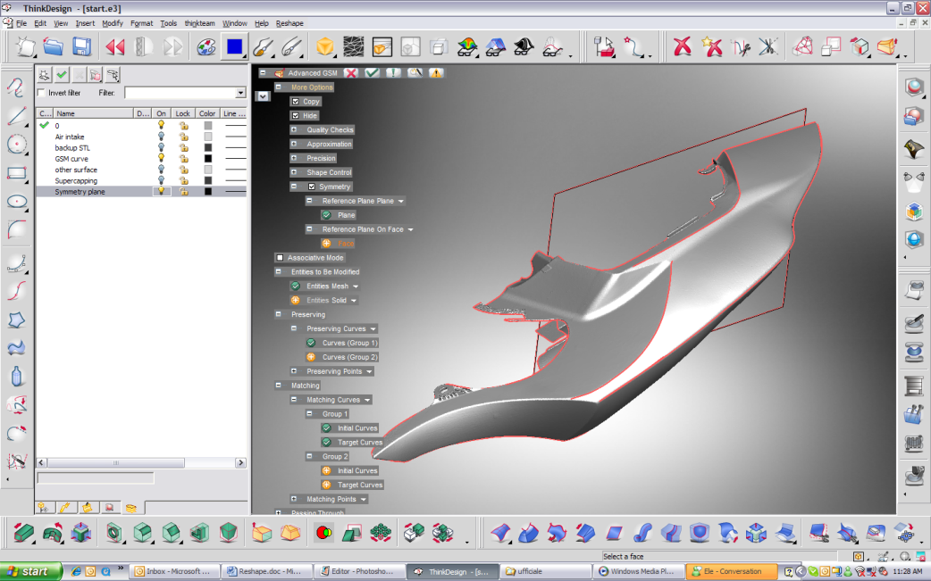The image size is (931, 581).
Task: Enable the Invert filter checkbox
Action: tap(41, 93)
